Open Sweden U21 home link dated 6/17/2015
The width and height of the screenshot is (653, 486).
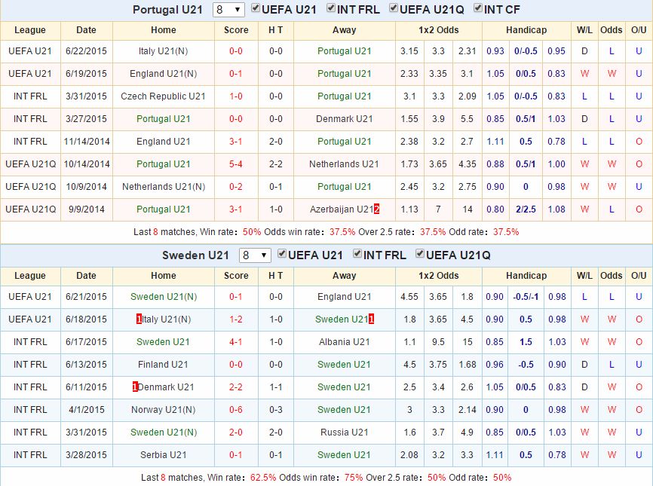tap(163, 342)
